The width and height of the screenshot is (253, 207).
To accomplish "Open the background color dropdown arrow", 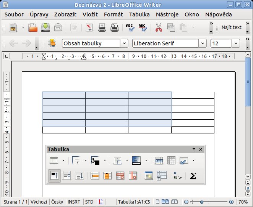I will tap(146, 160).
